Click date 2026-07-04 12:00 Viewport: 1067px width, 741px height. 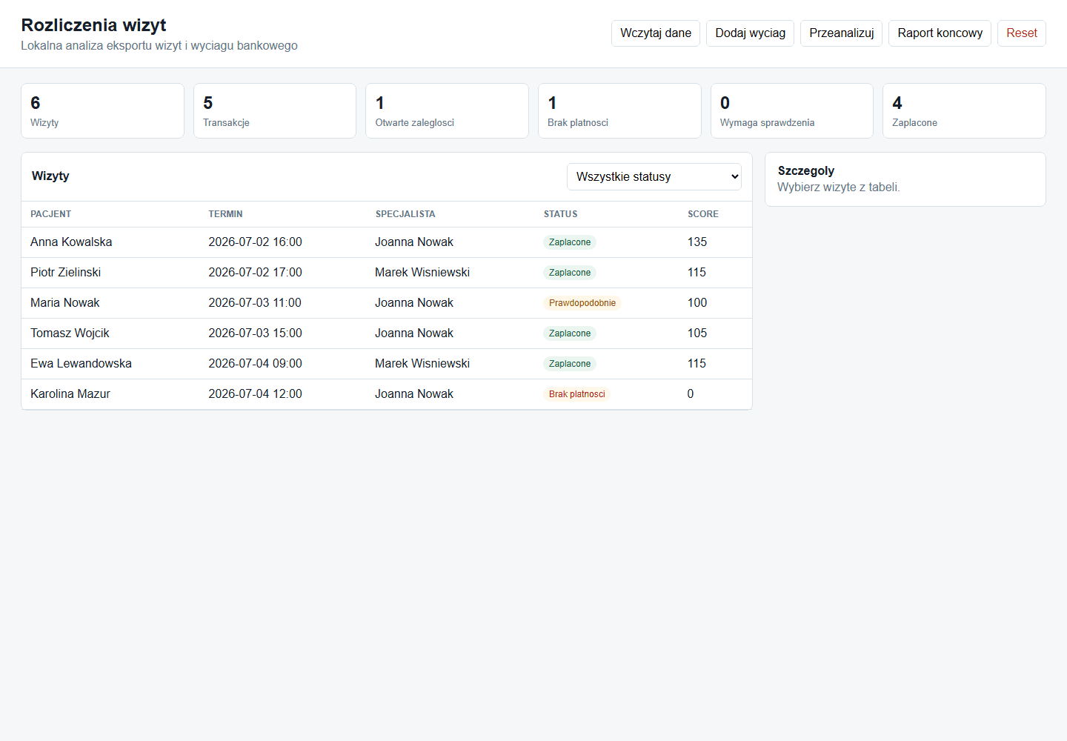point(255,394)
